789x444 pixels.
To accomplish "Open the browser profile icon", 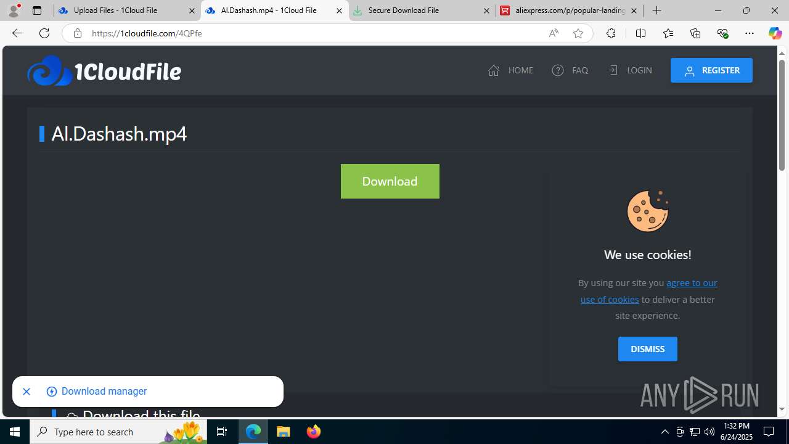I will (x=14, y=10).
